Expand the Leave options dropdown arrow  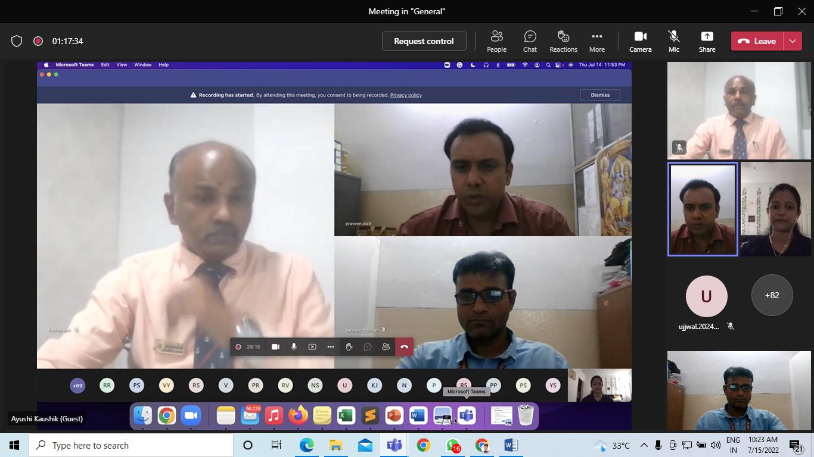click(793, 41)
